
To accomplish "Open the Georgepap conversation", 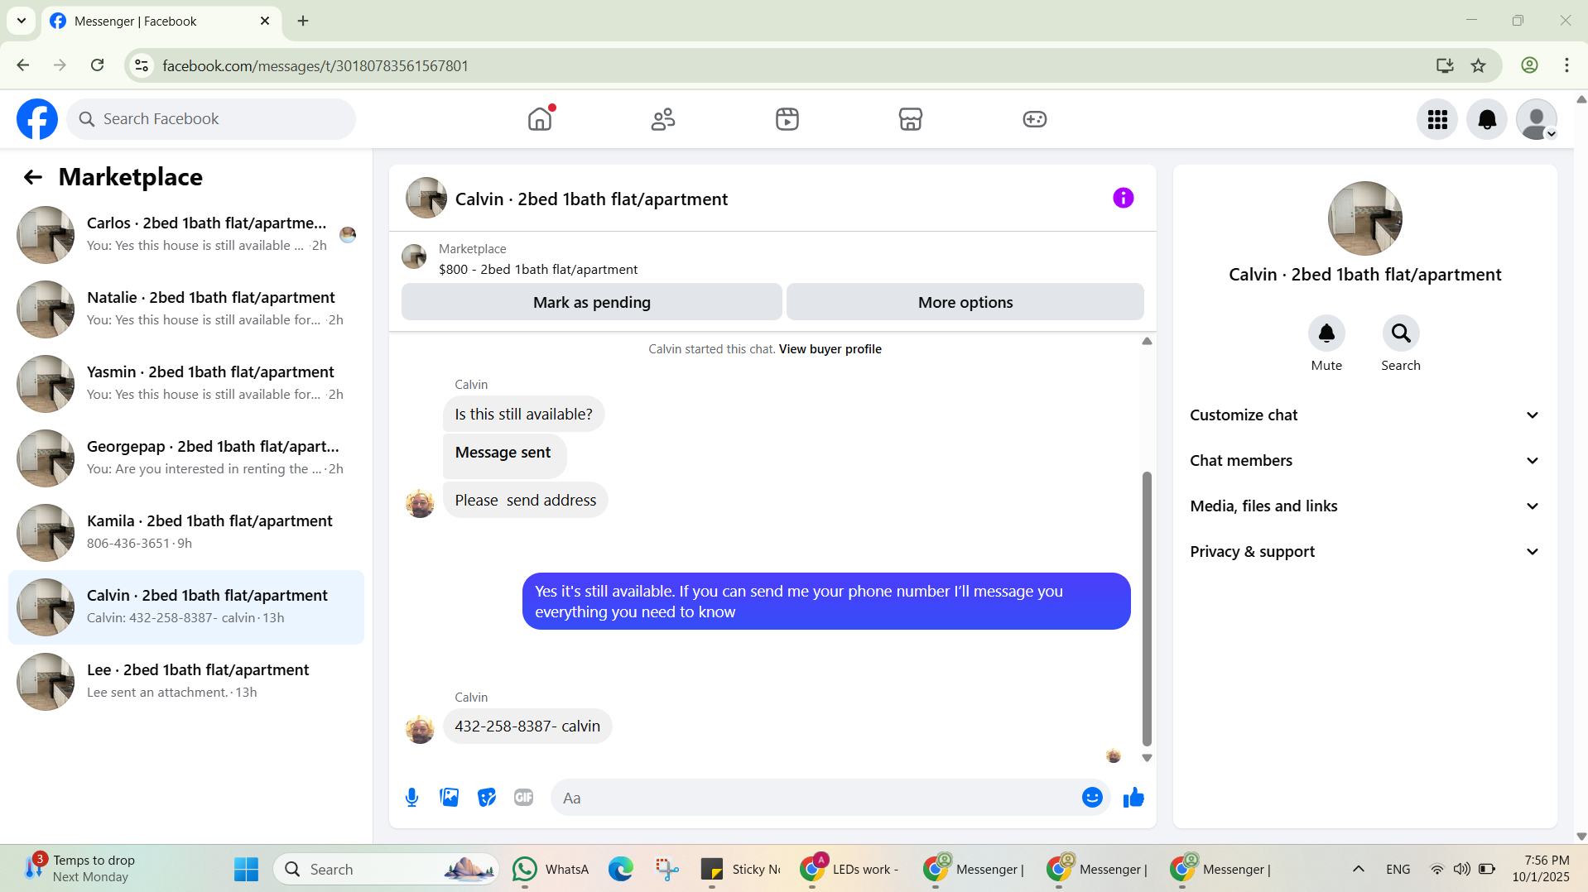I will 186,458.
